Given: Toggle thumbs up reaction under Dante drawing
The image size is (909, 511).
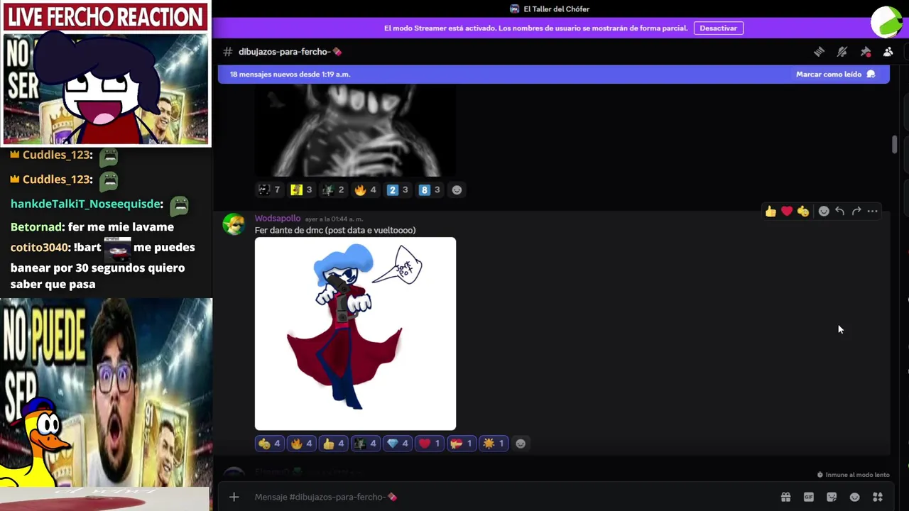Looking at the screenshot, I should coord(333,444).
